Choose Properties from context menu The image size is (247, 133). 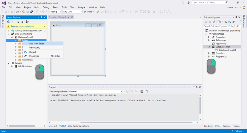43,56
